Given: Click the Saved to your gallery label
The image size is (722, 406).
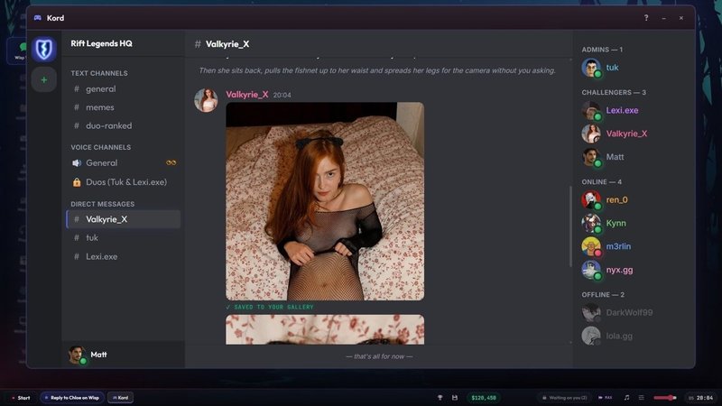Looking at the screenshot, I should [270, 307].
